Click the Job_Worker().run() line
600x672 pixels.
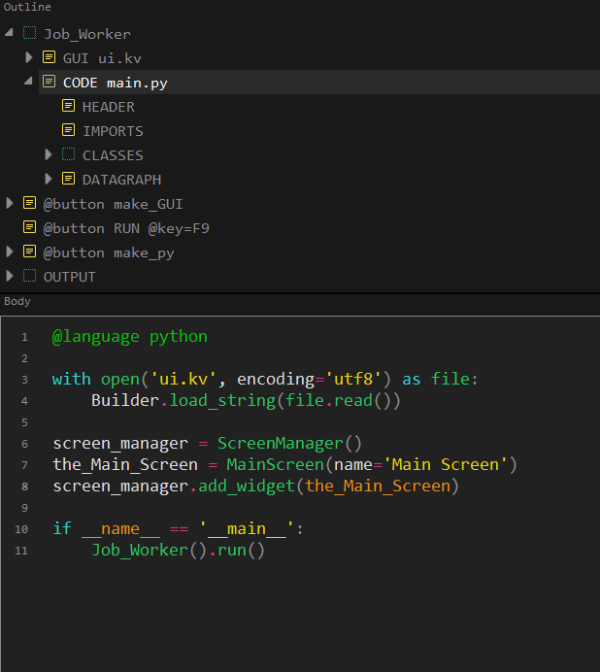coord(179,551)
